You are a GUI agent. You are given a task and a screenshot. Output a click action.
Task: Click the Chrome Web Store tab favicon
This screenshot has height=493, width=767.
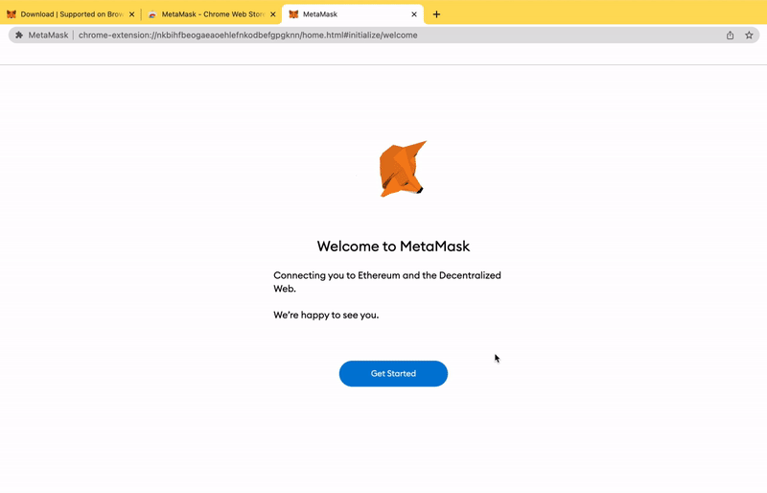(x=152, y=14)
